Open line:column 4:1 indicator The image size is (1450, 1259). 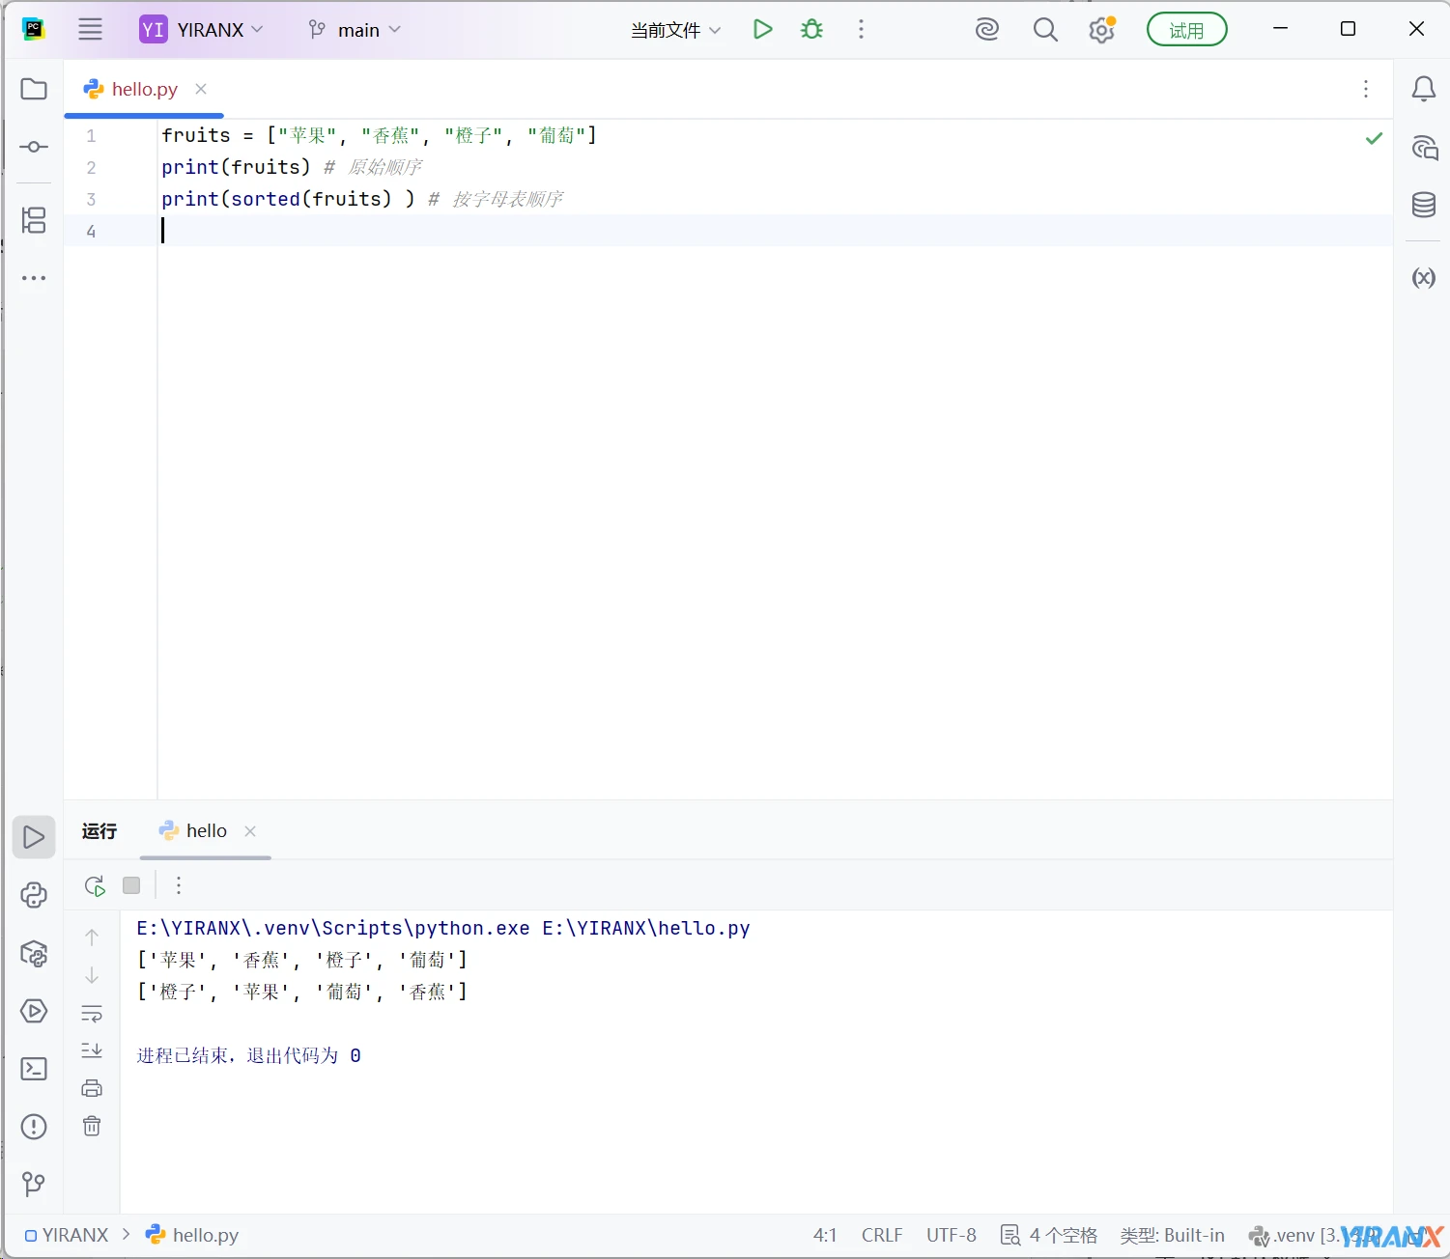[825, 1235]
